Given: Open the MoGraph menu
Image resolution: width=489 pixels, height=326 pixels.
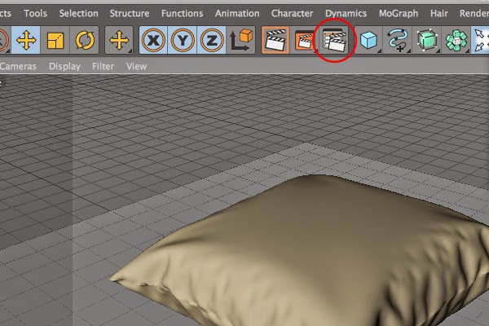Looking at the screenshot, I should coord(399,13).
